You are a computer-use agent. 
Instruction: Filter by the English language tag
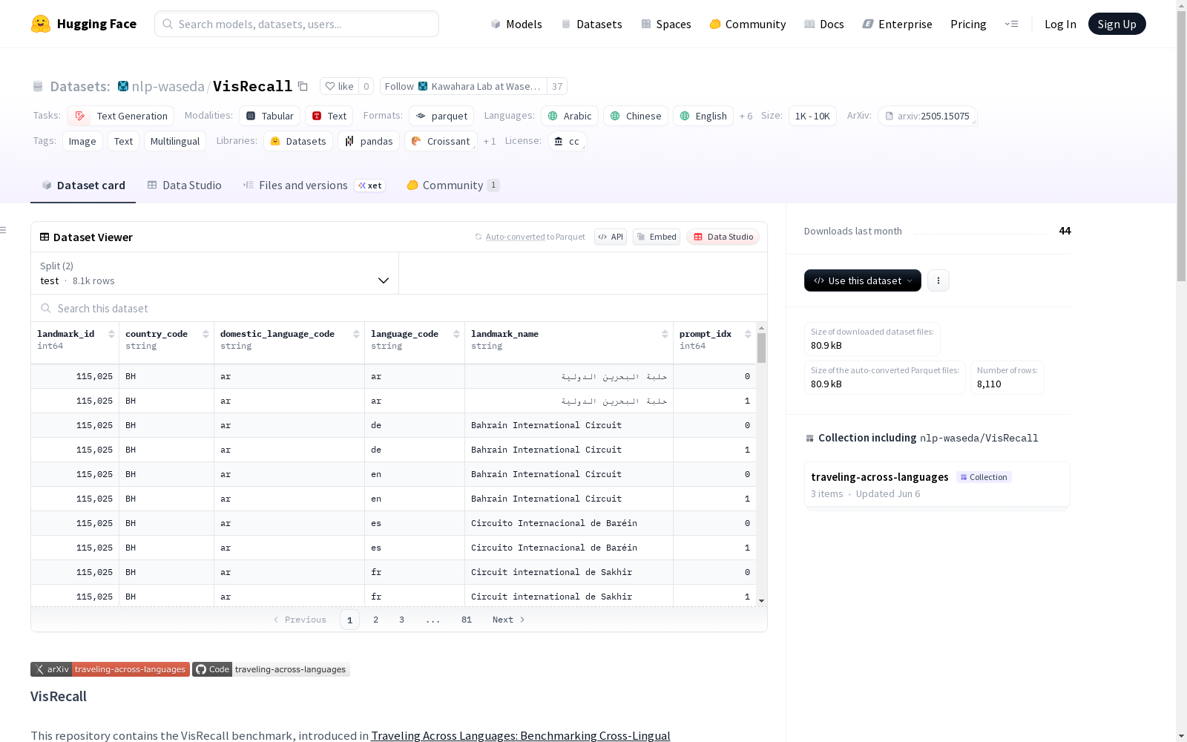coord(703,116)
